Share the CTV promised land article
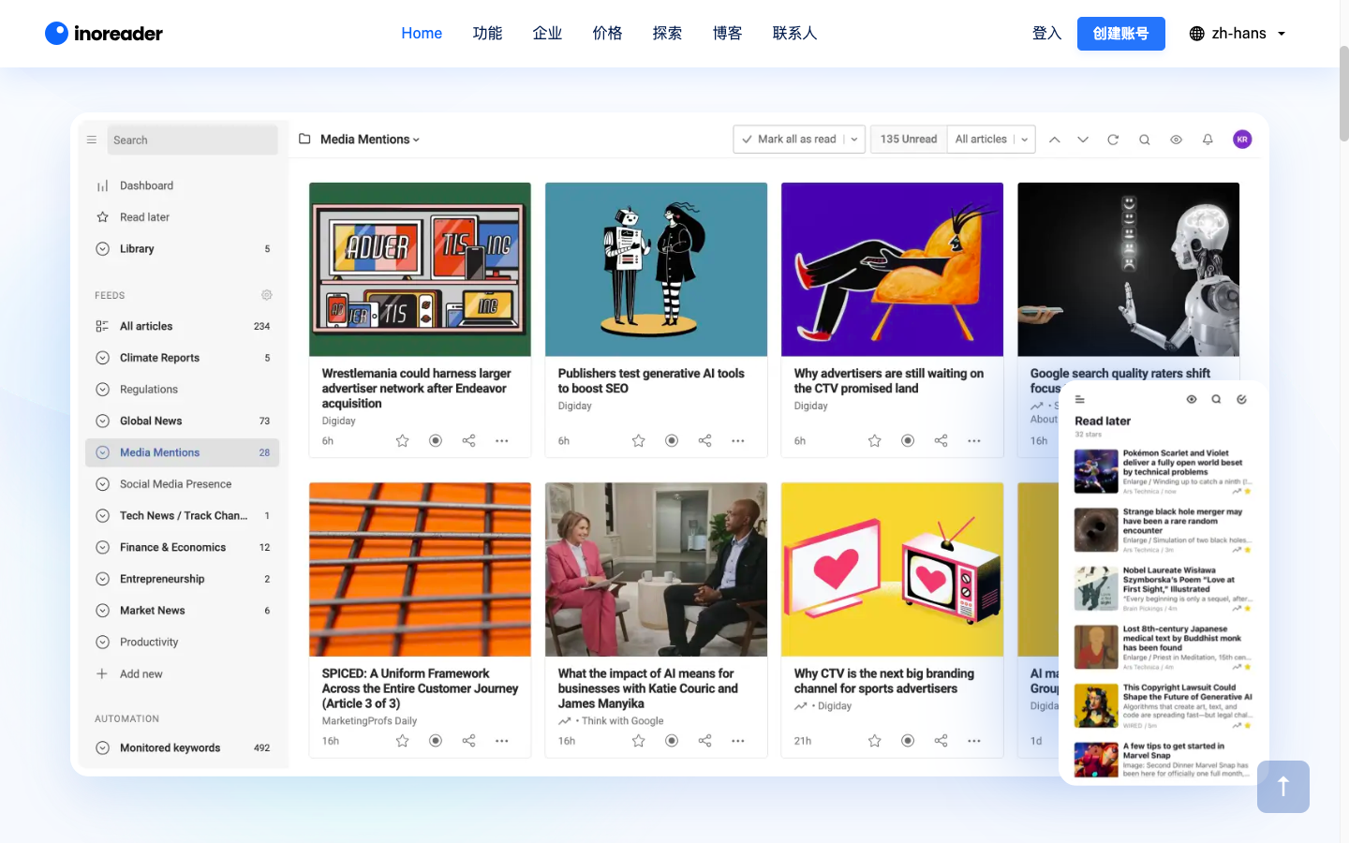 (941, 440)
